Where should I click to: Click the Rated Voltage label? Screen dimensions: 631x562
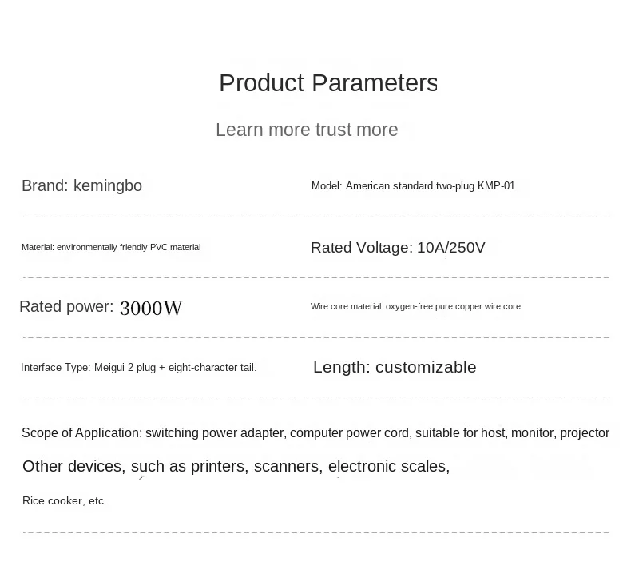pos(361,248)
